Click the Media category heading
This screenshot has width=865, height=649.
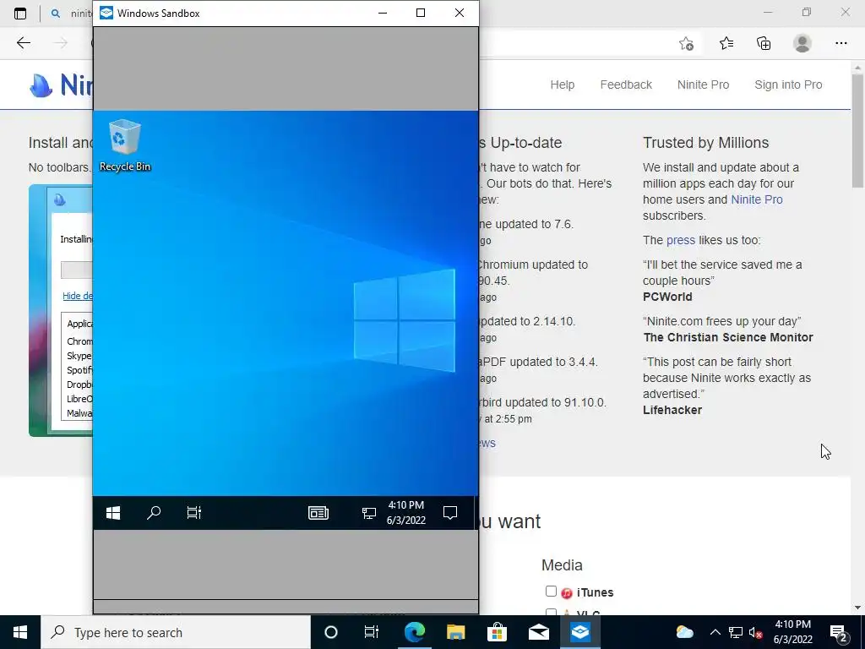click(562, 565)
